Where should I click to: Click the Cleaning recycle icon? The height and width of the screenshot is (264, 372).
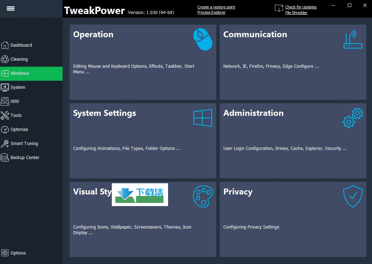click(5, 59)
